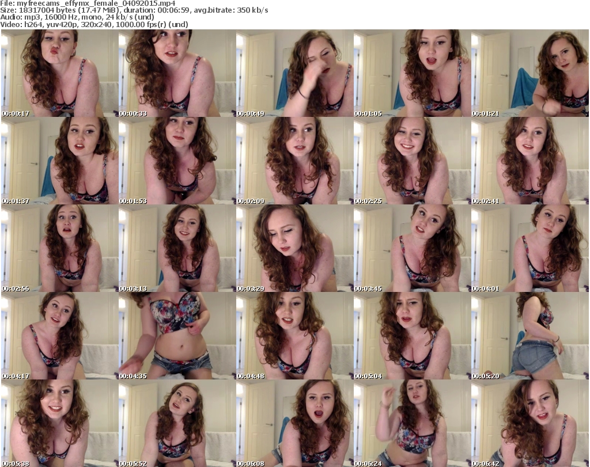This screenshot has width=590, height=467.
Task: Choose the thumbnail labeled 00:01:21
Action: (x=530, y=73)
